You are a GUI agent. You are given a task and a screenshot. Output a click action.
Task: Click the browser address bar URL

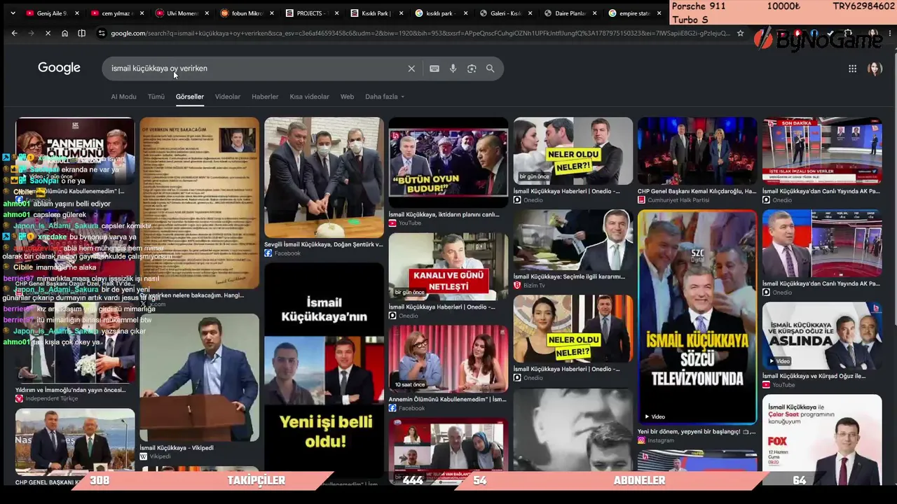(x=420, y=33)
